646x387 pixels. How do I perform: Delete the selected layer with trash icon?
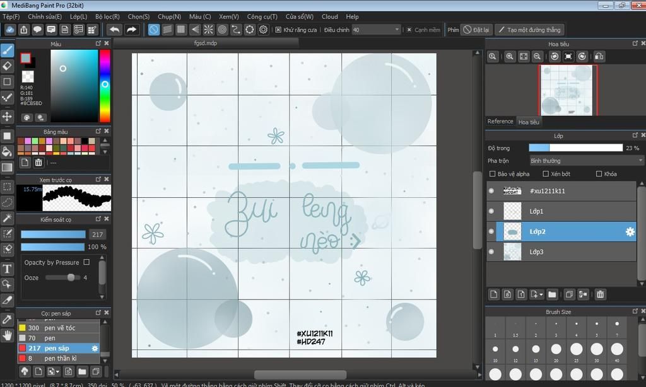[x=601, y=294]
